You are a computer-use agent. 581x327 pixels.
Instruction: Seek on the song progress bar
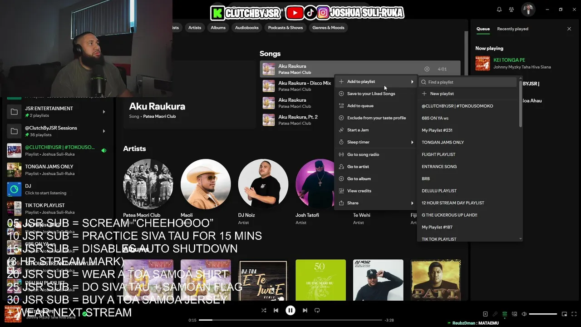pyautogui.click(x=290, y=320)
